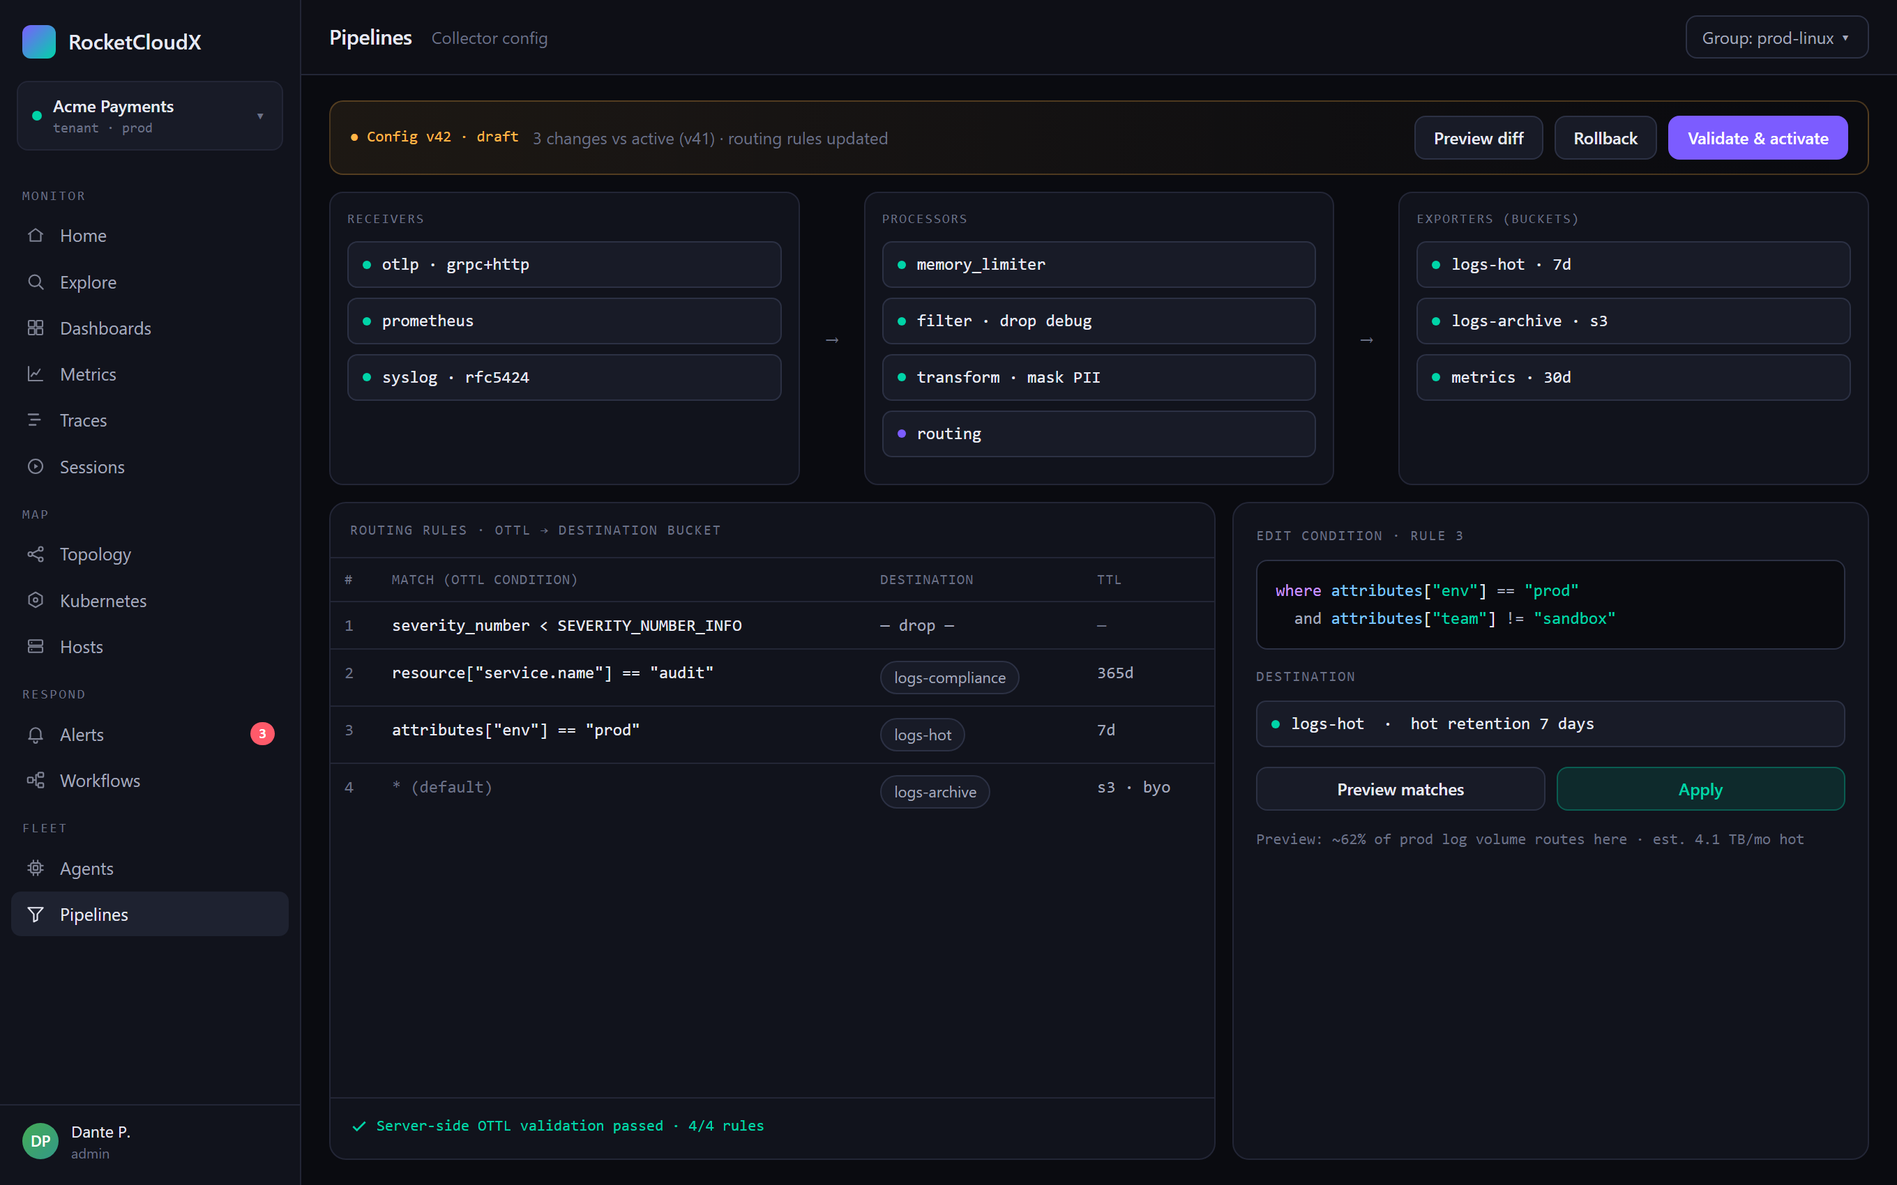Viewport: 1897px width, 1185px height.
Task: Open Agents via chip icon
Action: [x=36, y=869]
